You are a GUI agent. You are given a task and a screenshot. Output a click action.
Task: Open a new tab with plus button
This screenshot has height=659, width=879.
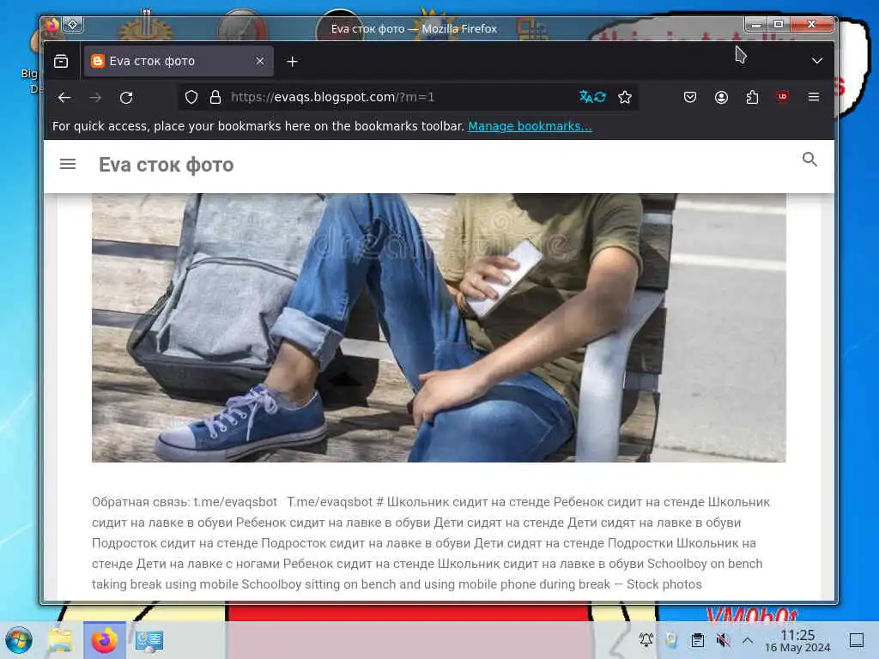tap(292, 62)
